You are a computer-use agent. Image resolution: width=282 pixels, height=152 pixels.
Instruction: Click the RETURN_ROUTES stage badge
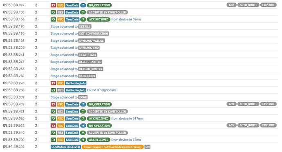tap(91, 69)
